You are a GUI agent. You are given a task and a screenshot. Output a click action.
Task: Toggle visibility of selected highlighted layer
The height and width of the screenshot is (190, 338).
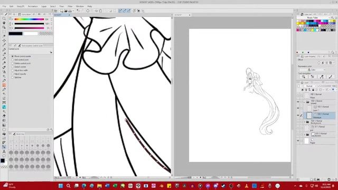pyautogui.click(x=298, y=116)
